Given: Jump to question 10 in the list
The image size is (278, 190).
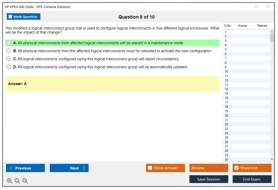Looking at the screenshot, I should click(x=227, y=72).
